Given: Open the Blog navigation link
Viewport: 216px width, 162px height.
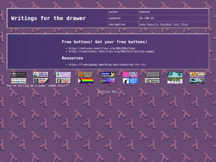Looking at the screenshot, I should click(x=184, y=24).
